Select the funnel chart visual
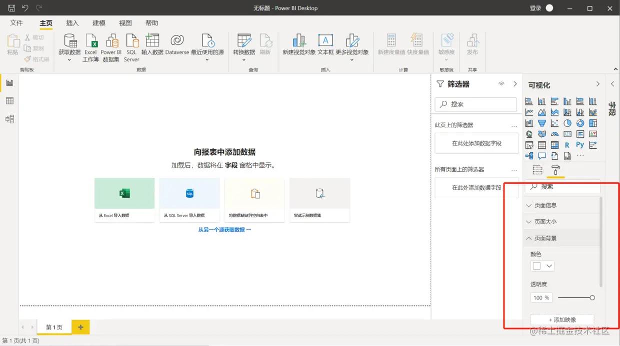This screenshot has width=620, height=346. point(542,123)
